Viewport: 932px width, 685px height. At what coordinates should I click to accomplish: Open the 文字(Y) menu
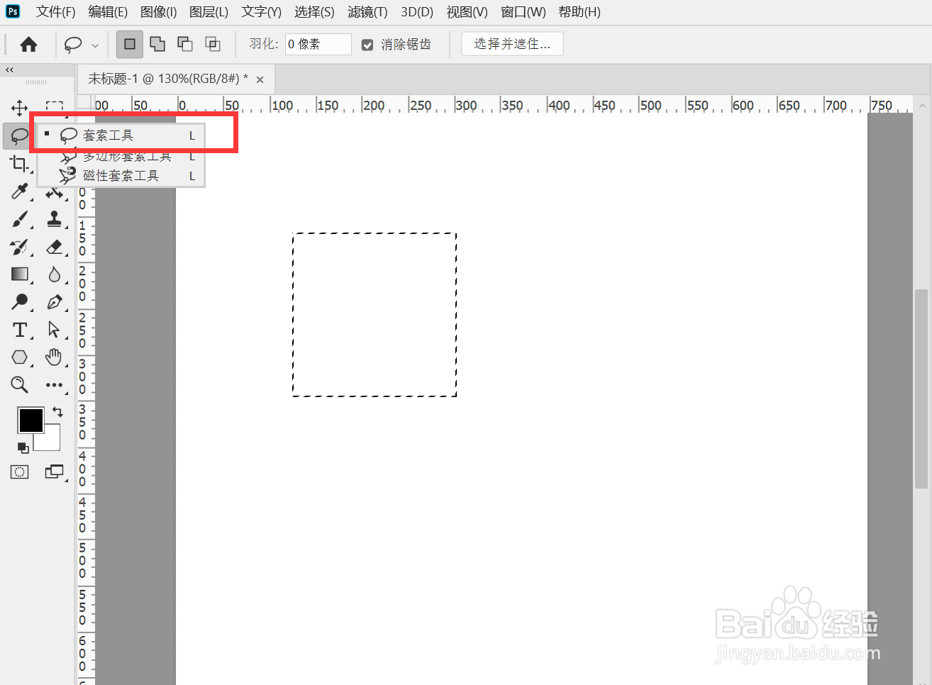pos(261,12)
